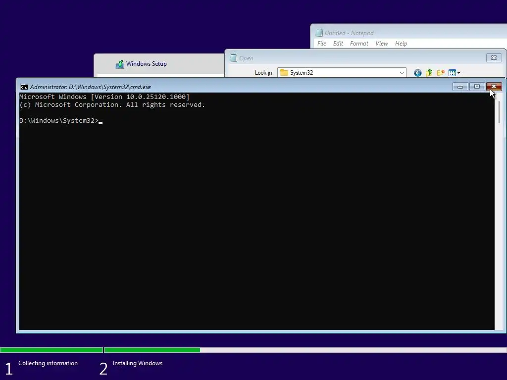507x380 pixels.
Task: Click the Collecting information progress bar
Action: click(51, 350)
